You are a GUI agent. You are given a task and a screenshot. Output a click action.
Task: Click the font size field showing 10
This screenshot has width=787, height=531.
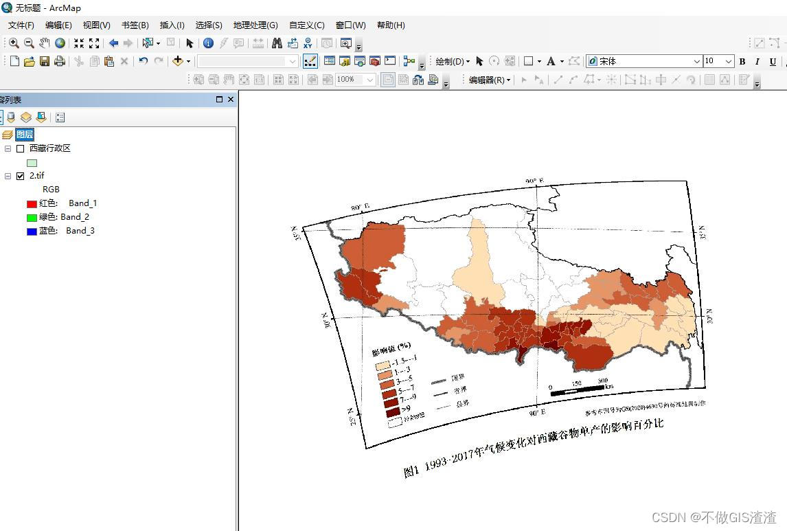pos(714,60)
